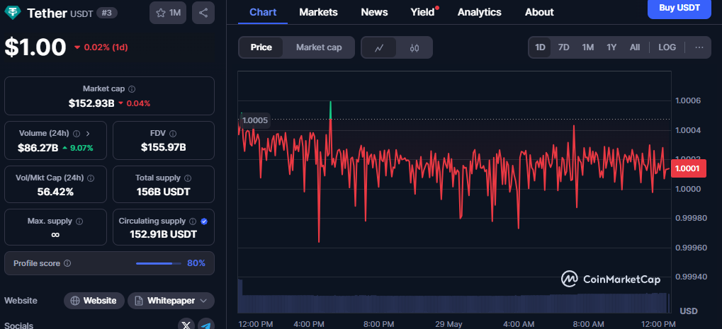Open the FDV info icon
This screenshot has height=329, width=722.
(173, 133)
